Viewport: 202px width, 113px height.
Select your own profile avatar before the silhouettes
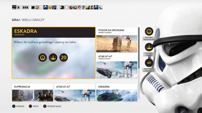(14, 7)
